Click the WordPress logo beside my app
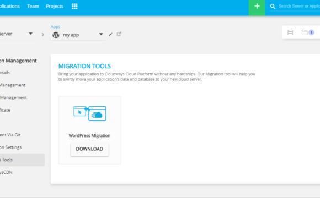The width and height of the screenshot is (320, 198). 56,35
